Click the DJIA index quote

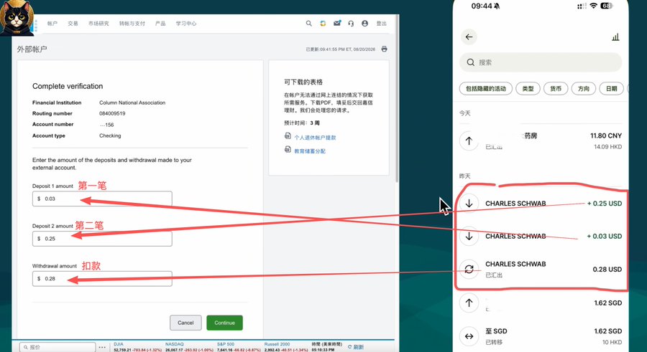(x=137, y=347)
